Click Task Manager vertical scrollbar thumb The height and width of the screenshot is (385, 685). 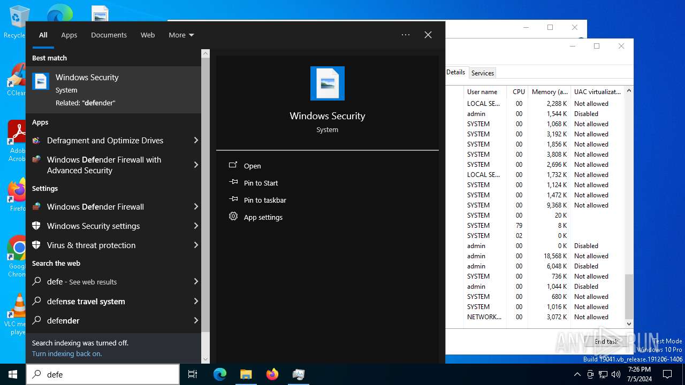point(629,296)
